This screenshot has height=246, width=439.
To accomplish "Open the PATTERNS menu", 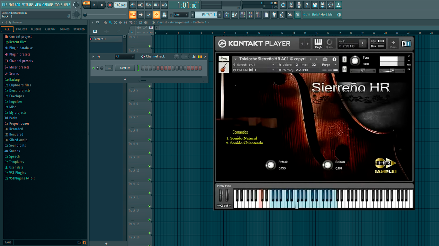I will (27, 5).
